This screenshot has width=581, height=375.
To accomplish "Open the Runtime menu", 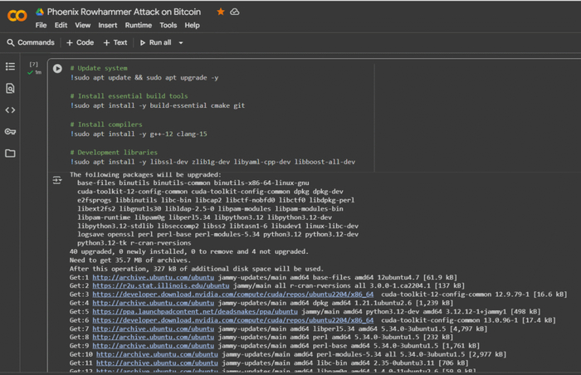I will click(138, 25).
